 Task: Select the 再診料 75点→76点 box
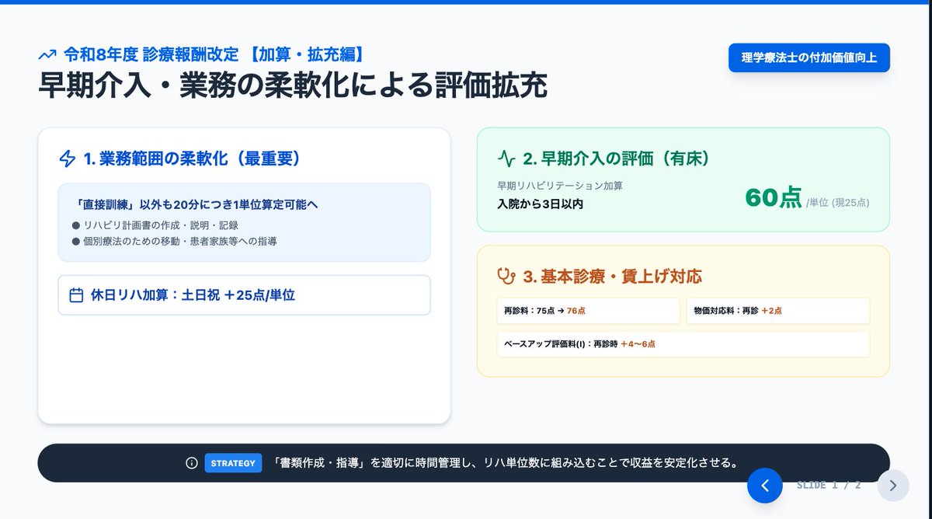[589, 310]
